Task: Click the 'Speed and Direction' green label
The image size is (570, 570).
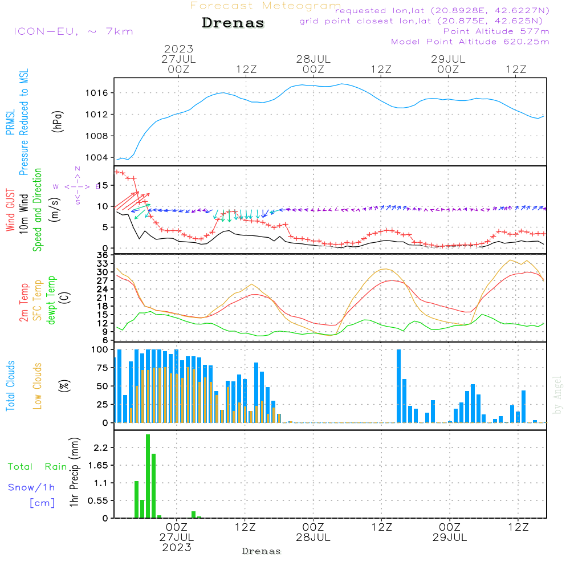Action: [38, 210]
